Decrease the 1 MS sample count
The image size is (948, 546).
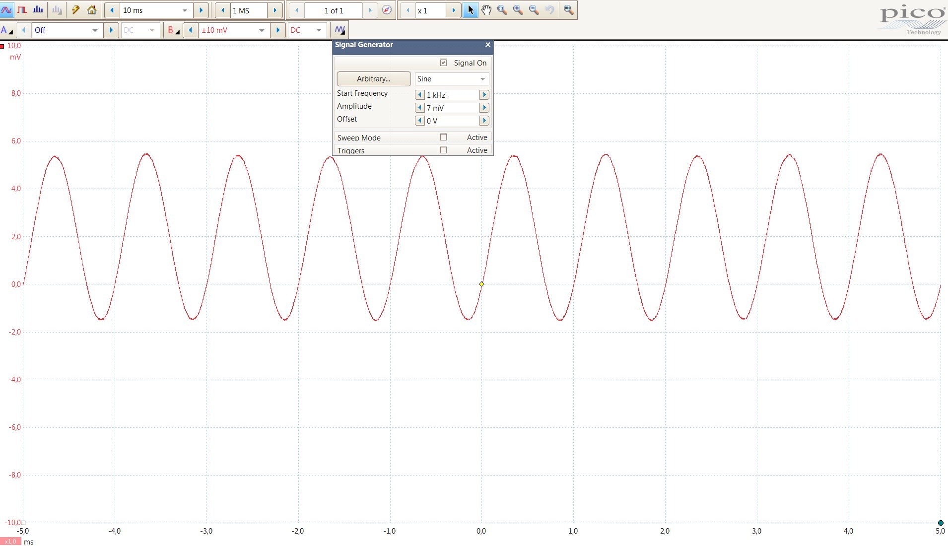(222, 10)
